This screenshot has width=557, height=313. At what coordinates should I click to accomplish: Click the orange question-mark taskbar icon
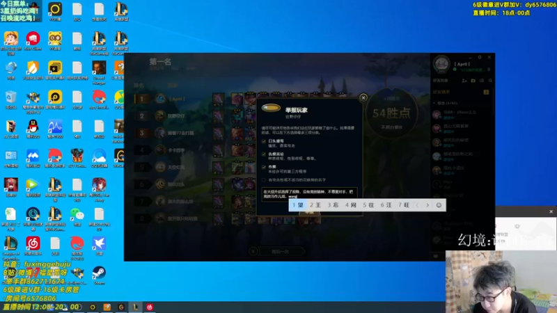107,307
